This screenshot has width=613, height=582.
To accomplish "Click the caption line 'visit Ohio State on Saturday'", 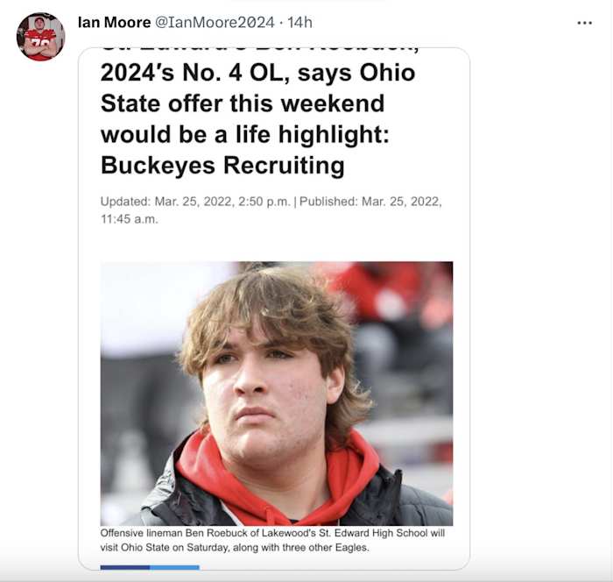I will point(235,548).
